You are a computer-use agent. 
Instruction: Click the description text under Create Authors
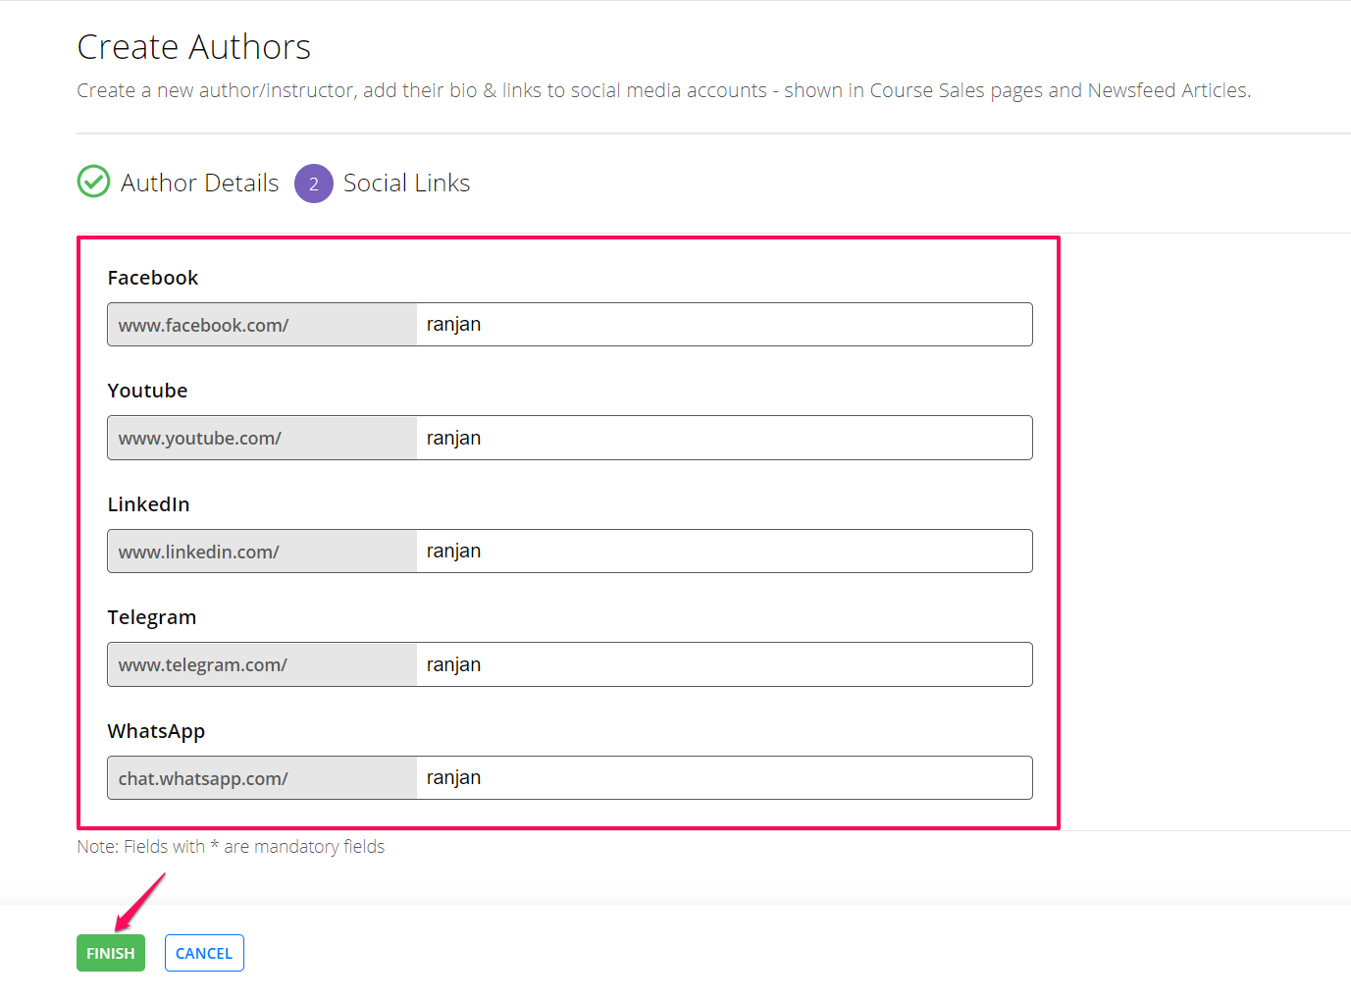pyautogui.click(x=664, y=90)
